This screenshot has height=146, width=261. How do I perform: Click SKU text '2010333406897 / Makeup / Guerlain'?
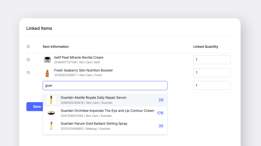pyautogui.click(x=85, y=129)
